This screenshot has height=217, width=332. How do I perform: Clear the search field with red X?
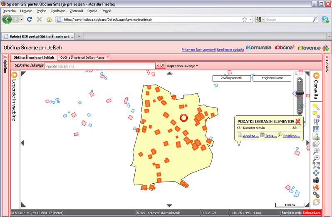(158, 66)
